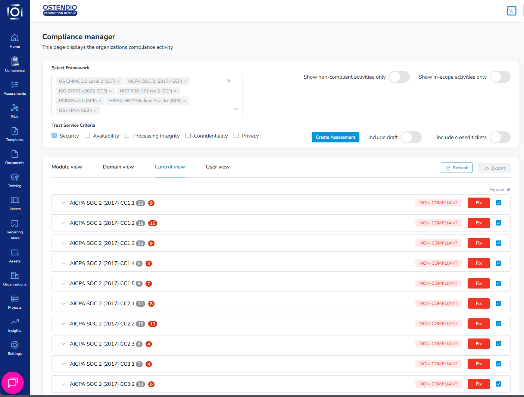The width and height of the screenshot is (524, 397).
Task: Open the Select Framework dropdown arrow
Action: [236, 109]
